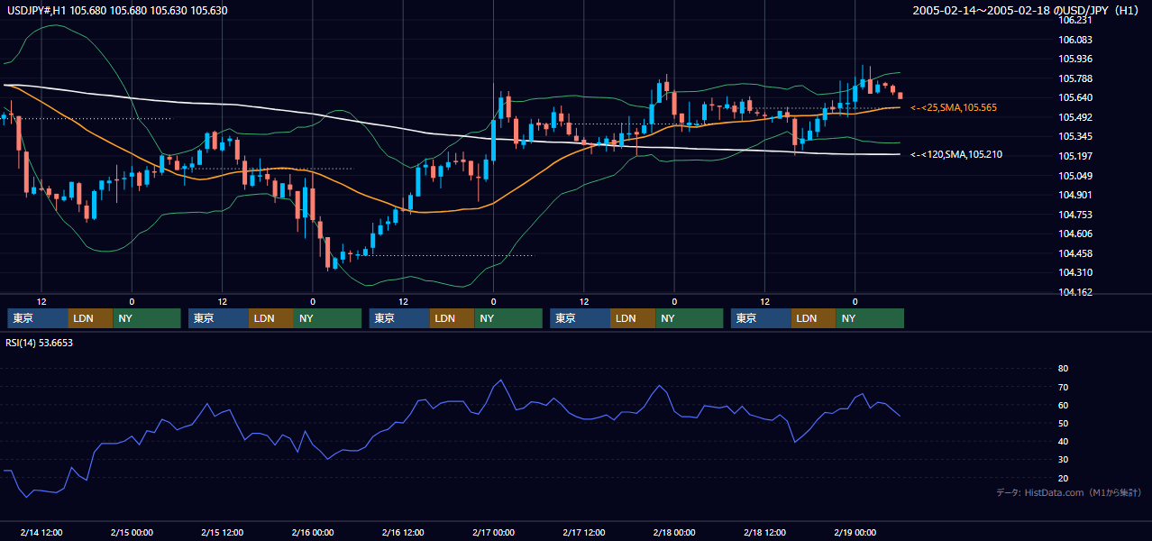This screenshot has width=1152, height=541.
Task: Select the RSI(14) 53.6653 indicator label
Action: [39, 343]
